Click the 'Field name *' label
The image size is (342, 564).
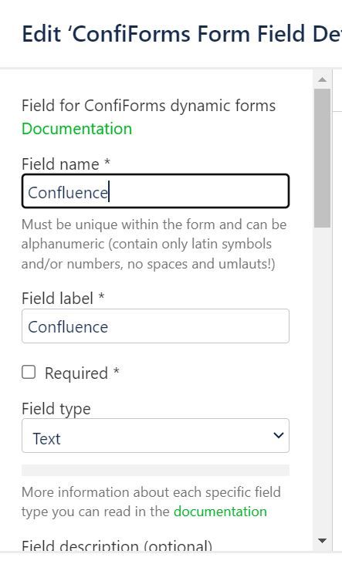click(66, 164)
